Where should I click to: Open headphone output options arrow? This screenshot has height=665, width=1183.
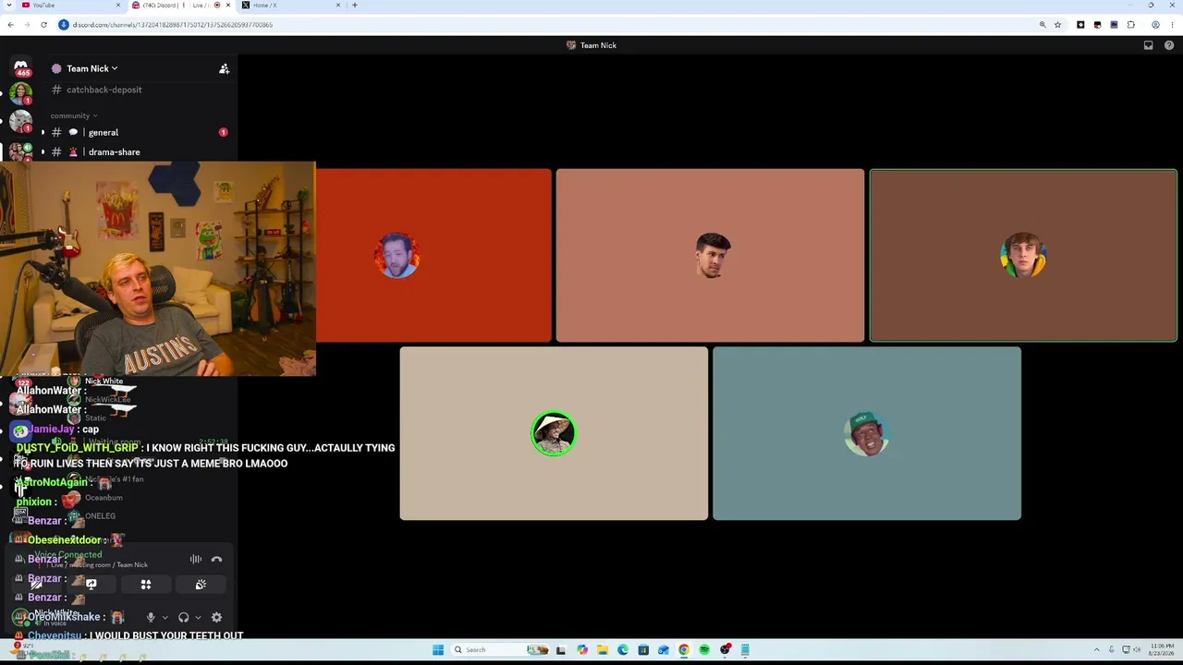click(x=197, y=617)
